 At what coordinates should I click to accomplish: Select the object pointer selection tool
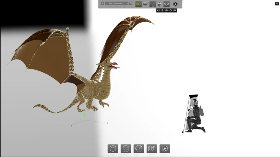click(153, 4)
